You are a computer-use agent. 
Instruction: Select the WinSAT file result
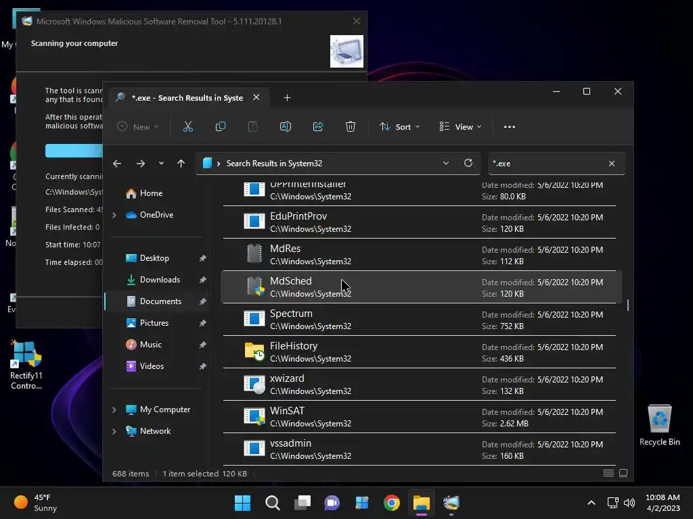pyautogui.click(x=421, y=417)
